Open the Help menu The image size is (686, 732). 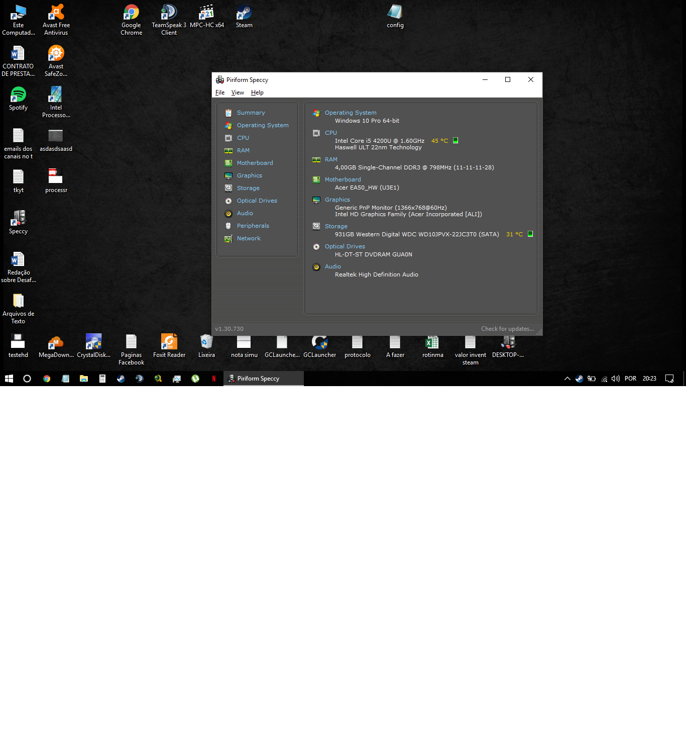click(257, 93)
